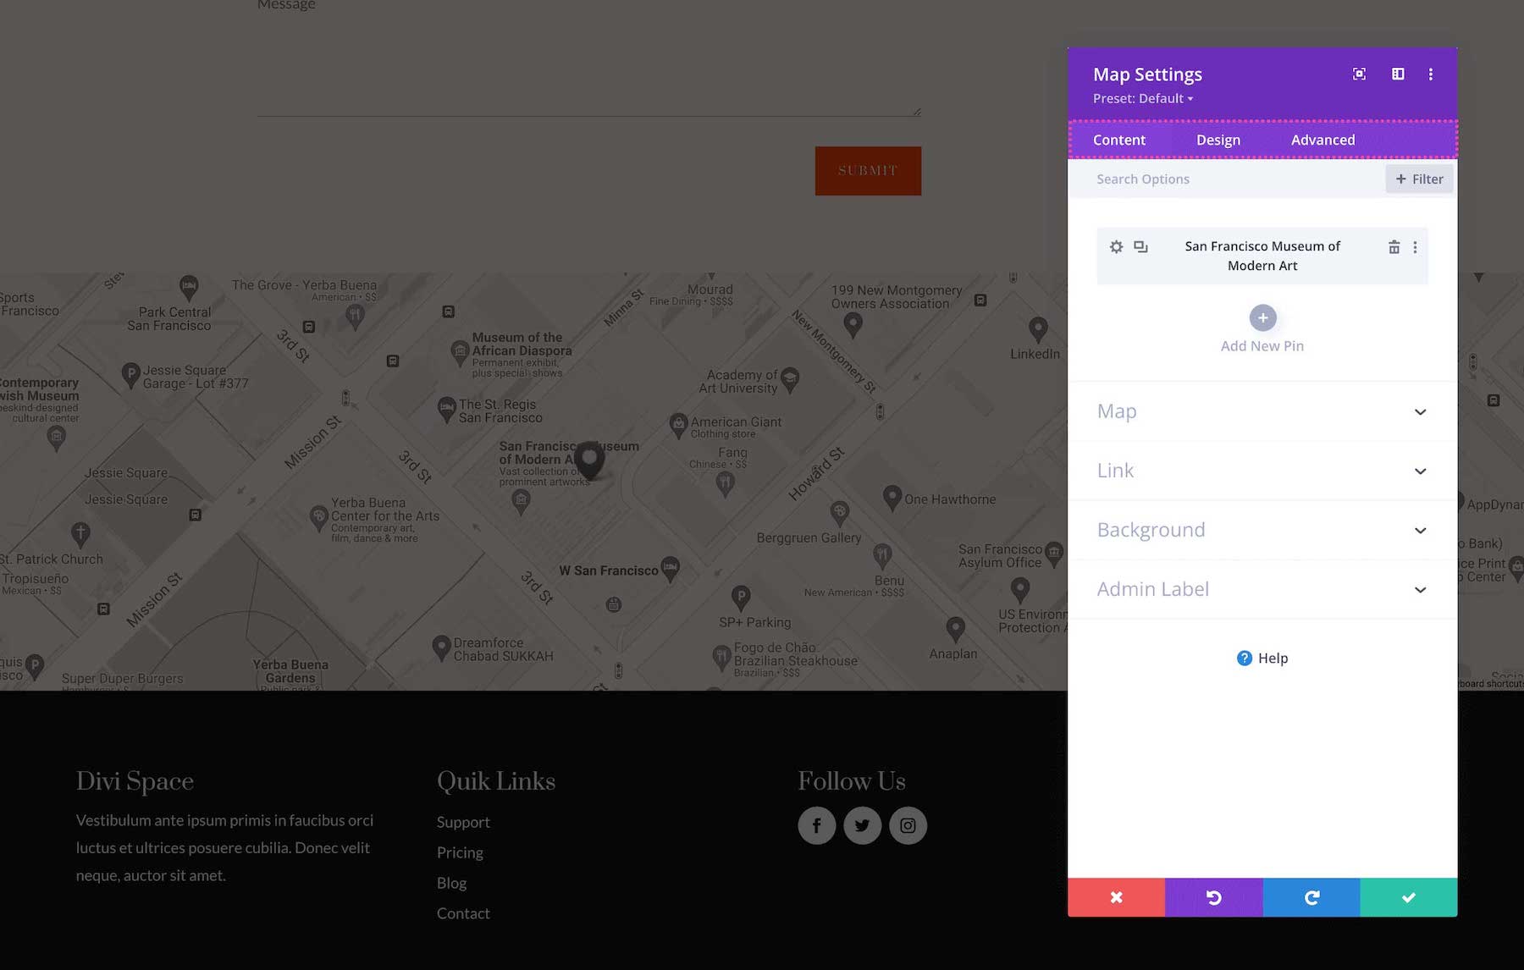
Task: Open the three-dot menu in Map Settings header
Action: coord(1431,74)
